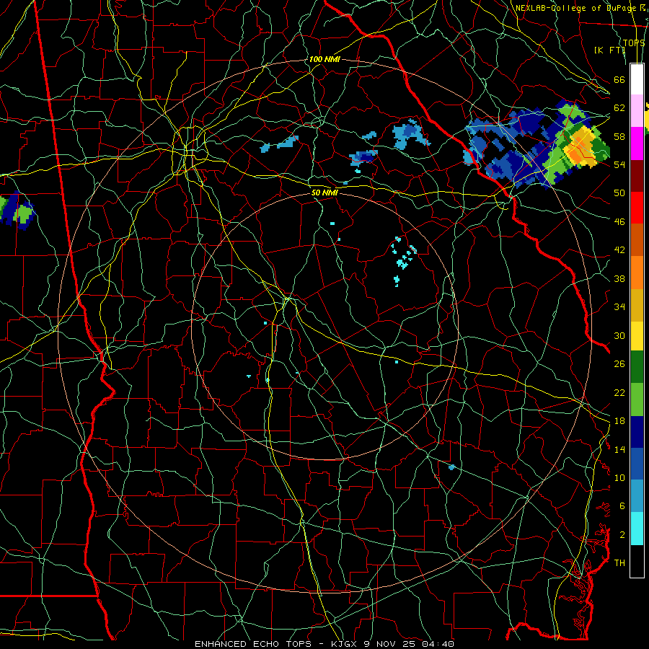This screenshot has height=649, width=649.
Task: Click the legend value 10
Action: point(619,477)
